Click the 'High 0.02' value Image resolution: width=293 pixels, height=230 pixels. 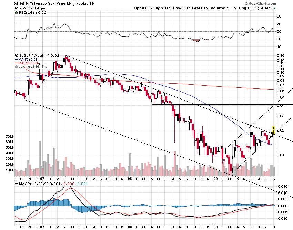163,8
